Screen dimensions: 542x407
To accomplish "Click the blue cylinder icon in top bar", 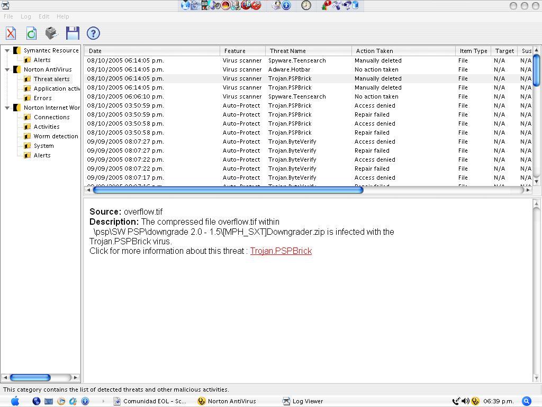I will click(x=355, y=5).
